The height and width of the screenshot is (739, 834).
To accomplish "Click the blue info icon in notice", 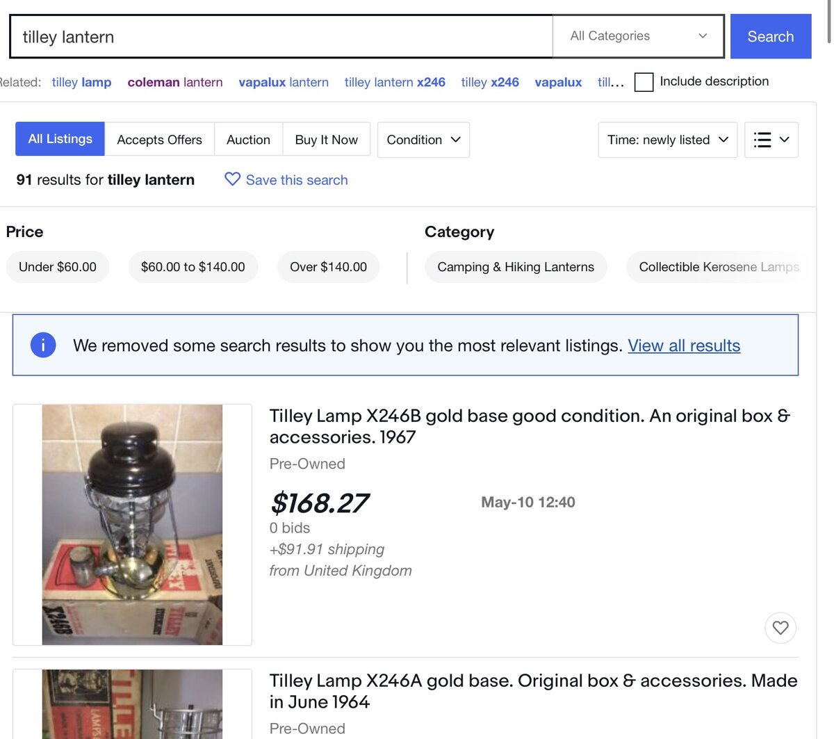I will [x=43, y=345].
